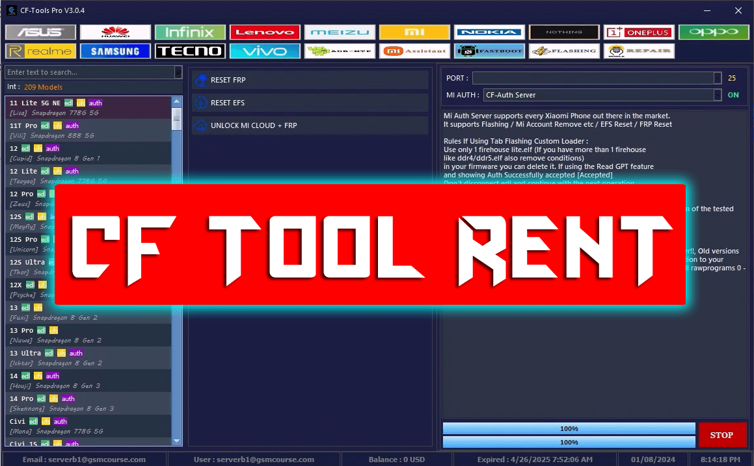
Task: Click the auth tag on 13 Ultra
Action: 76,353
